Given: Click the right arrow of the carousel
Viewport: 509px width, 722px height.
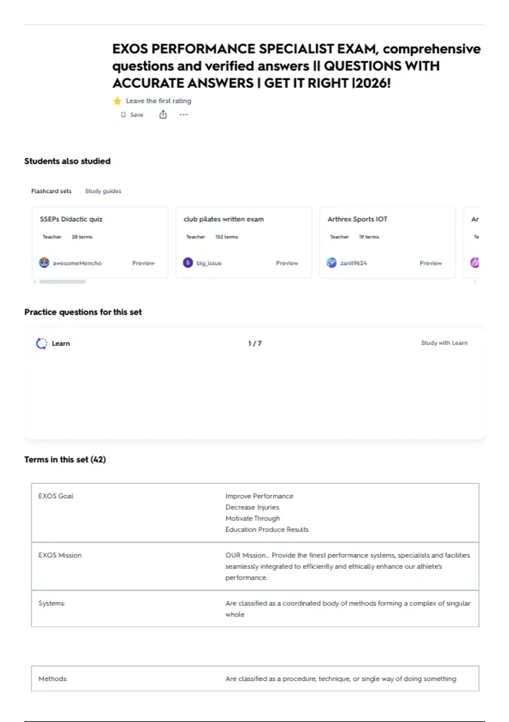Looking at the screenshot, I should [x=475, y=282].
